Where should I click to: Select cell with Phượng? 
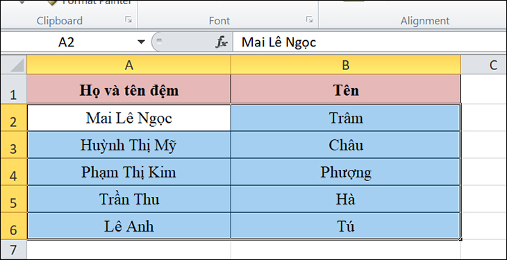click(x=346, y=172)
